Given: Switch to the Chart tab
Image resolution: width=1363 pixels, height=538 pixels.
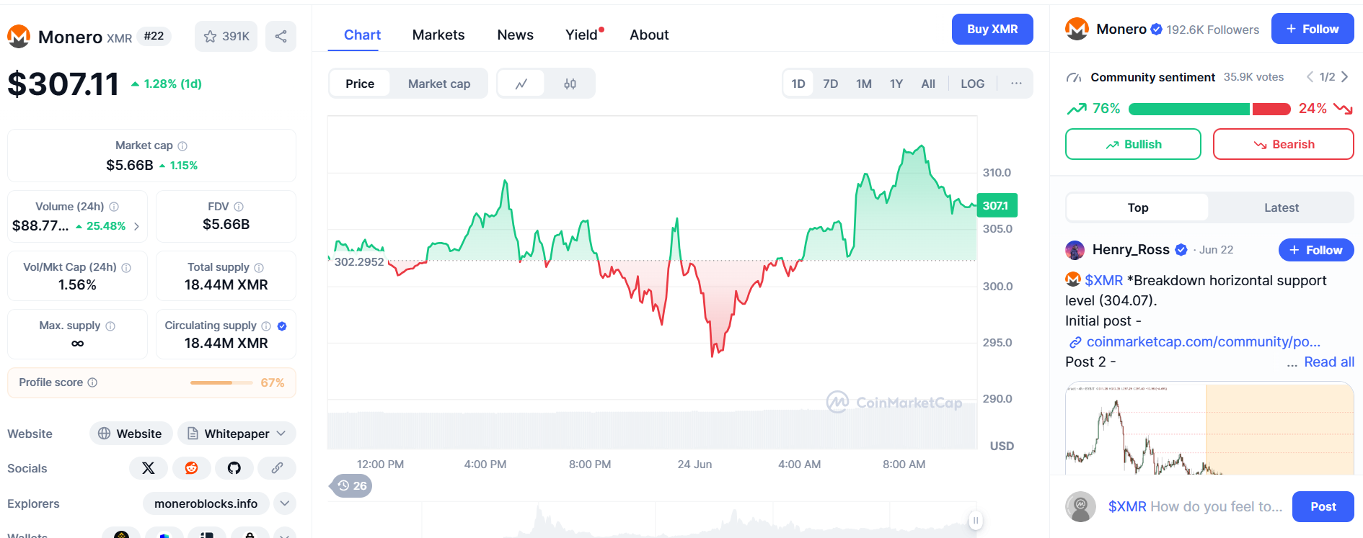Looking at the screenshot, I should click(x=362, y=35).
